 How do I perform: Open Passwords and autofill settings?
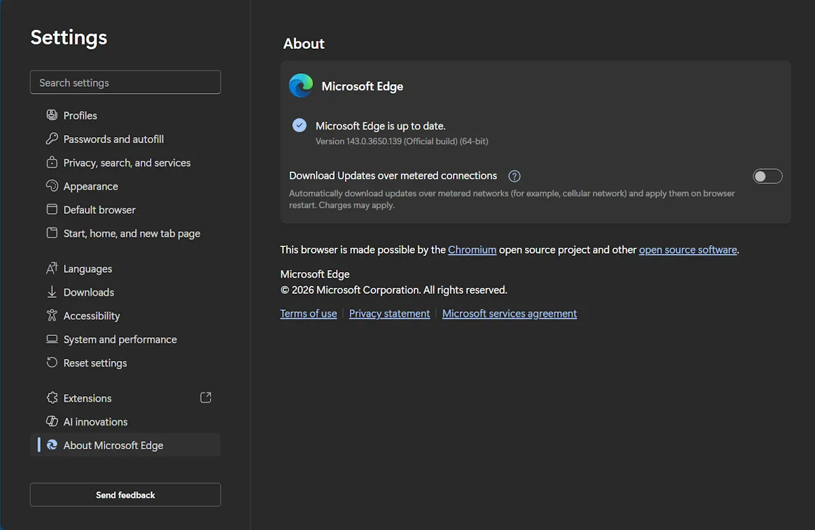pyautogui.click(x=125, y=139)
